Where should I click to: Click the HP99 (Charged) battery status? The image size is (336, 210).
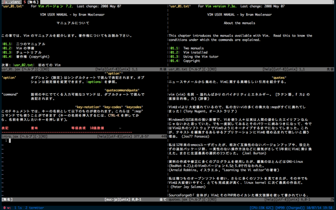coord(290,207)
